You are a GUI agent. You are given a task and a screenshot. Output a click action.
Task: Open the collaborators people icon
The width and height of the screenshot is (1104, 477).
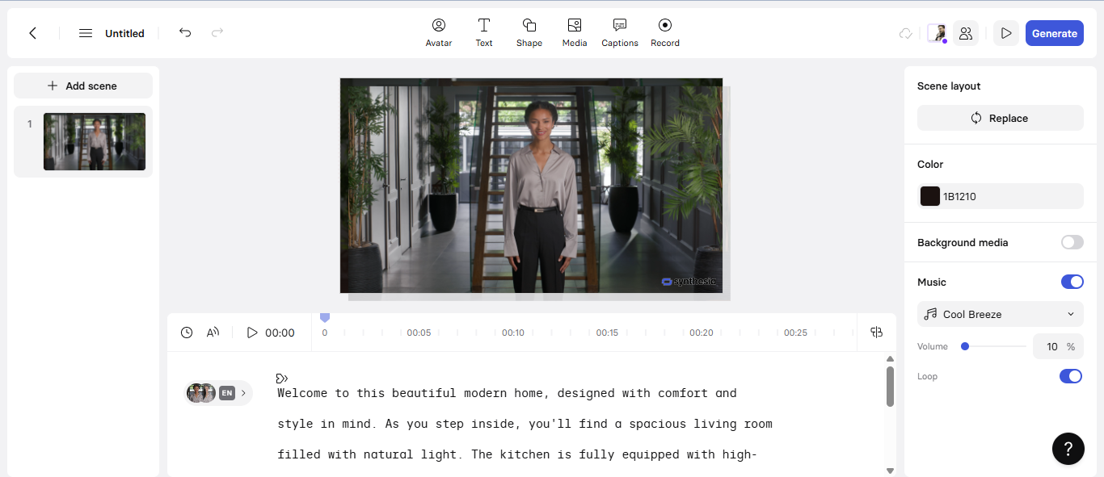pos(966,33)
